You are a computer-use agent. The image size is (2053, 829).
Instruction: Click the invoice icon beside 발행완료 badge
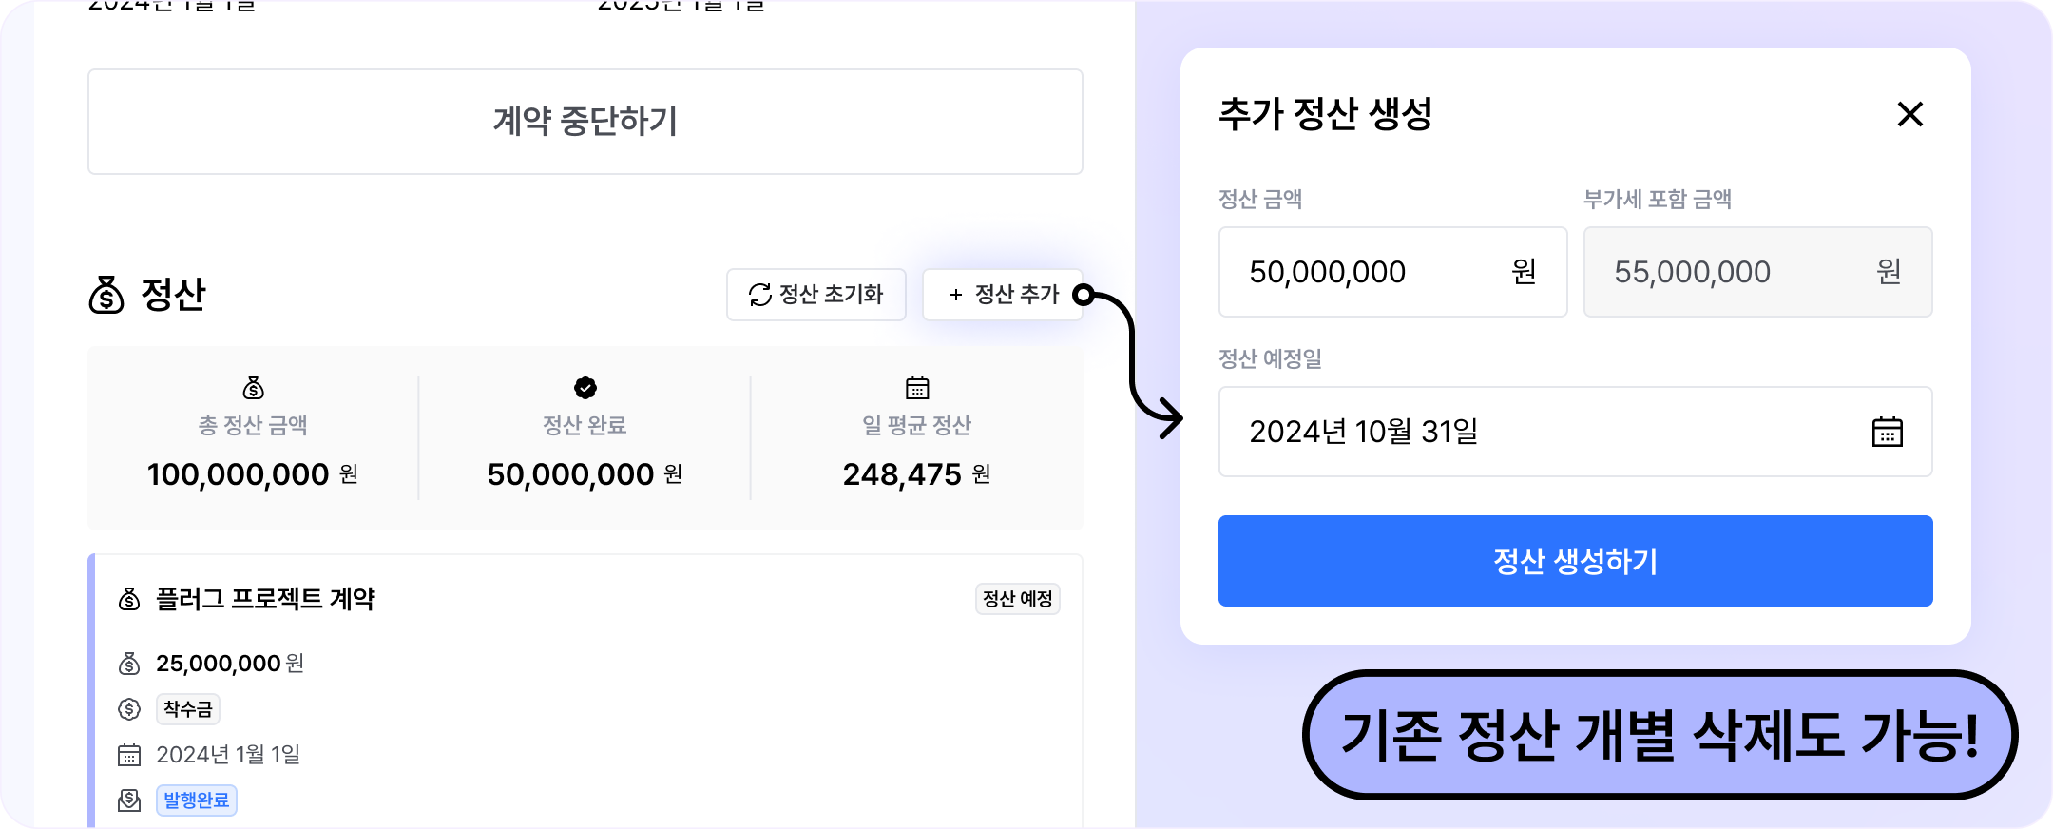pos(129,800)
